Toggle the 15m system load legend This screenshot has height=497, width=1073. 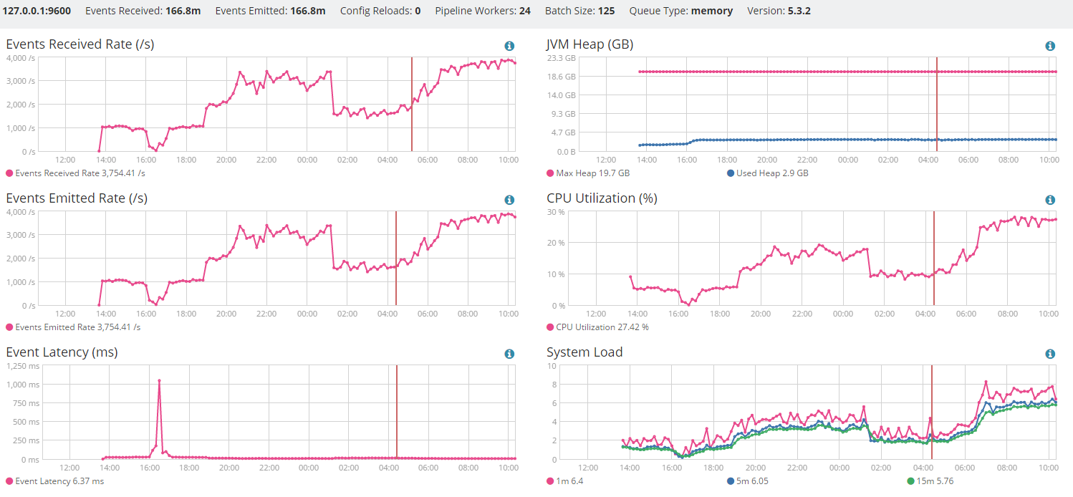click(x=929, y=481)
